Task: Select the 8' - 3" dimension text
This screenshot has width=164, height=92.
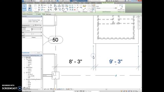Action: pyautogui.click(x=76, y=62)
